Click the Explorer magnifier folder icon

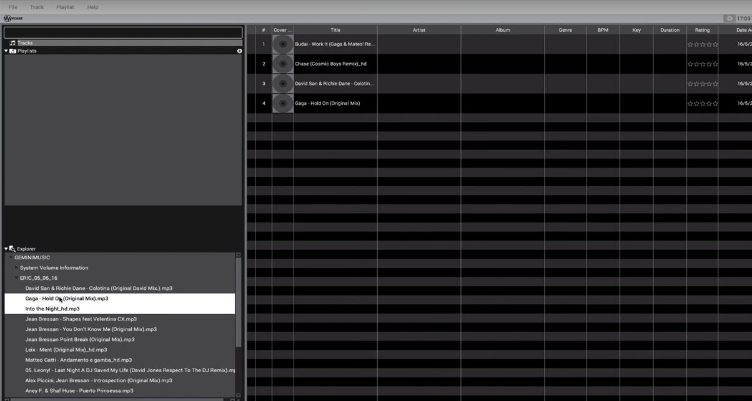[12, 249]
